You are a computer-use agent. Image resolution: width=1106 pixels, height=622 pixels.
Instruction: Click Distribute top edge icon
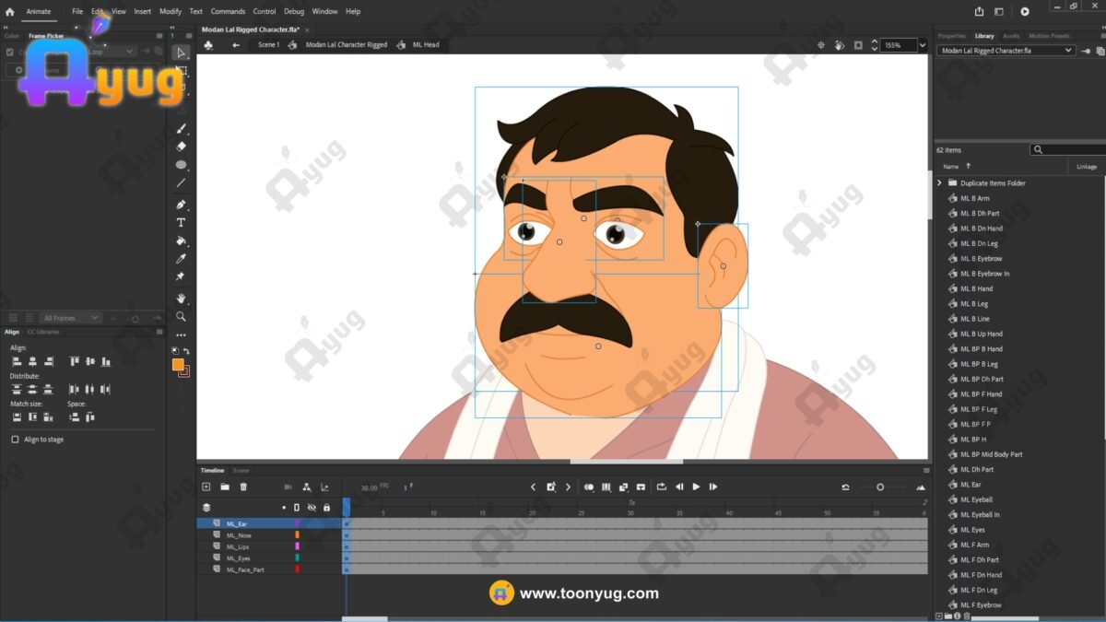pyautogui.click(x=17, y=389)
